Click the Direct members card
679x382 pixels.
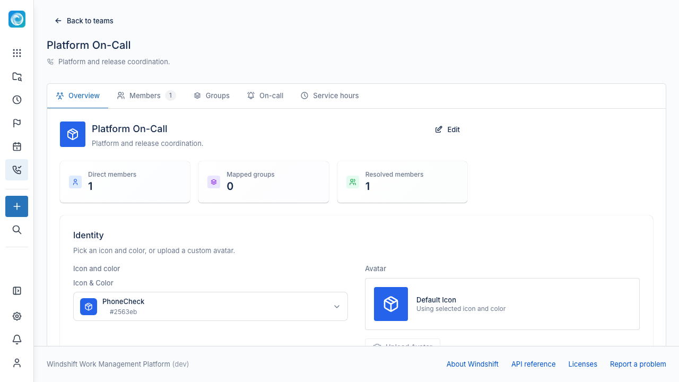pos(125,182)
